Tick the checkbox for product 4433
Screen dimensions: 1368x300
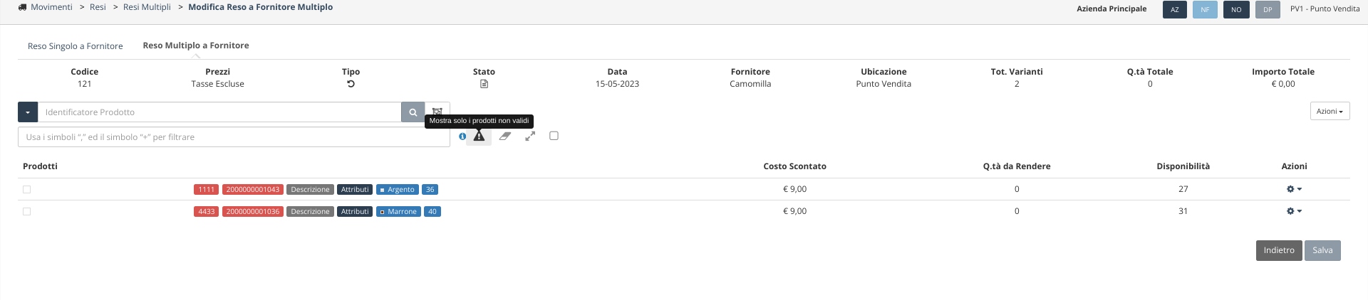coord(27,212)
